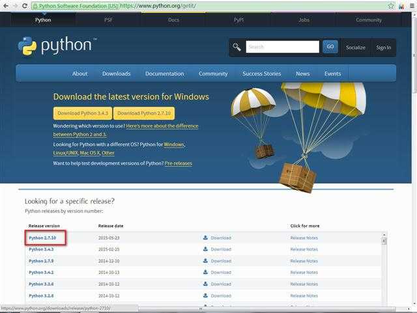
Task: Click the green padlock in address bar
Action: point(35,6)
